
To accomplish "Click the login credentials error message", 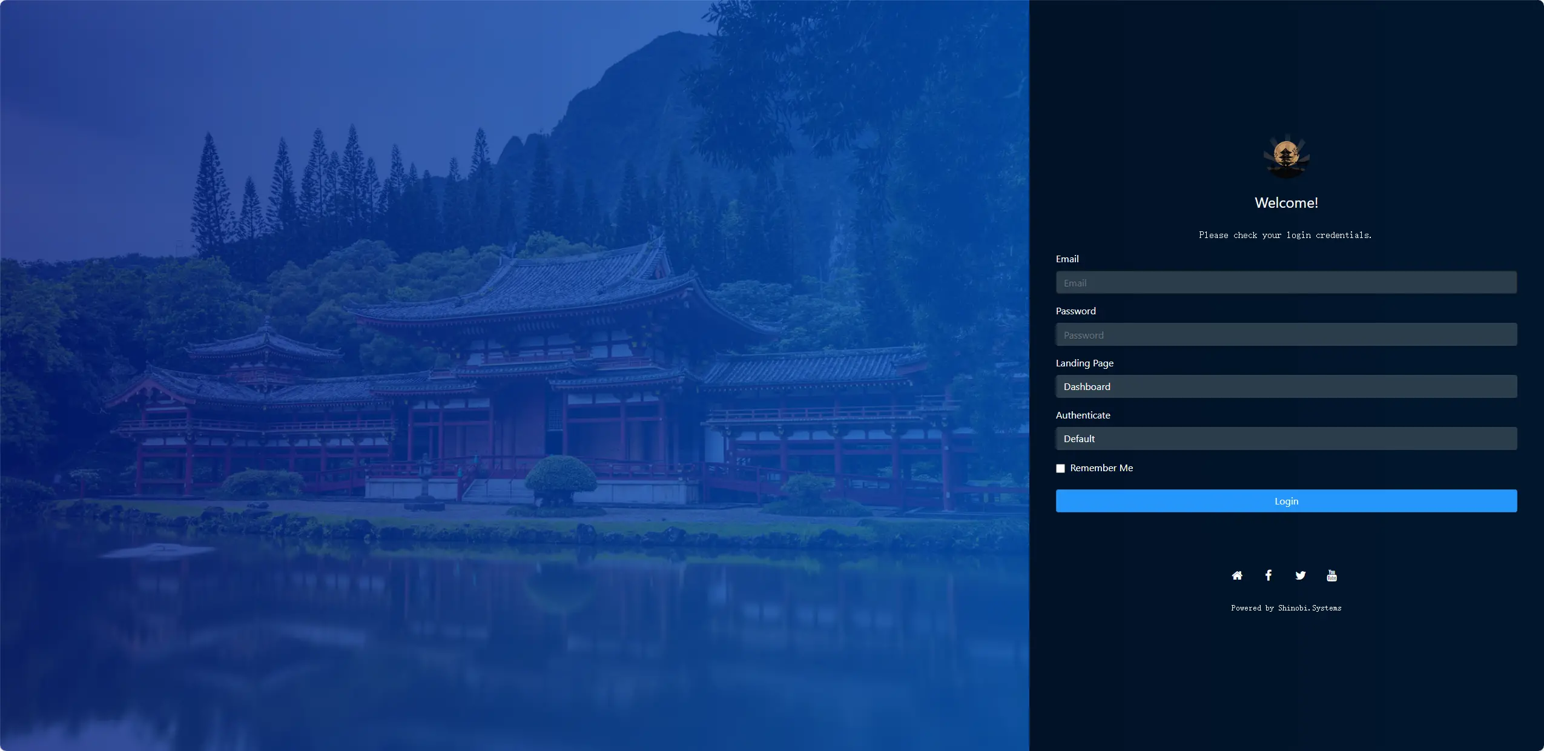I will [x=1285, y=235].
